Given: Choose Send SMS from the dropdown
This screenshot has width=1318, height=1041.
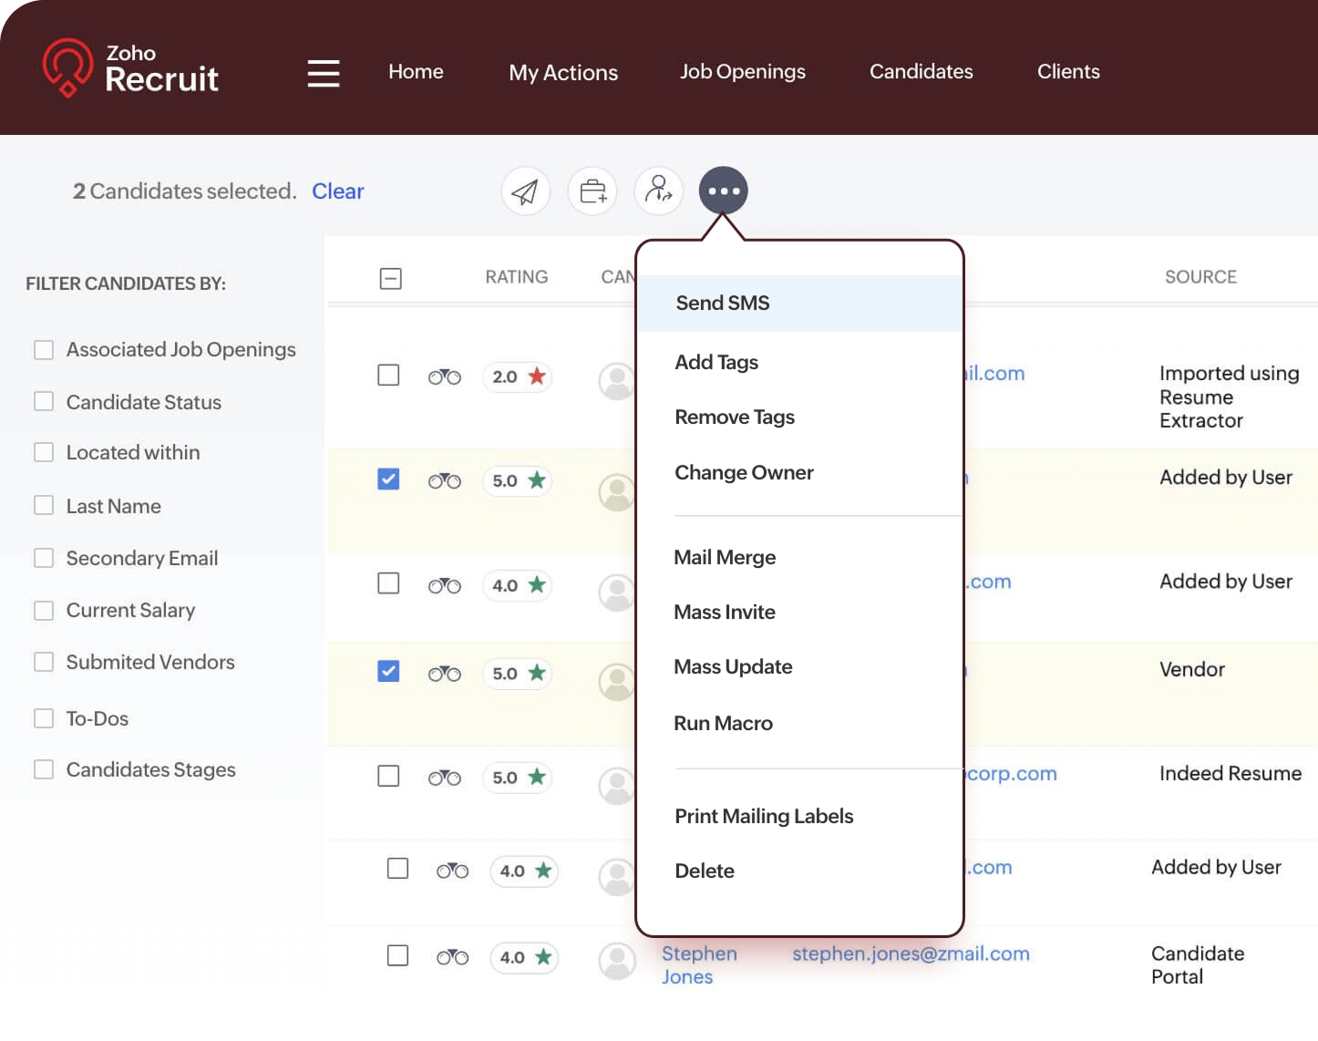Looking at the screenshot, I should (x=723, y=303).
